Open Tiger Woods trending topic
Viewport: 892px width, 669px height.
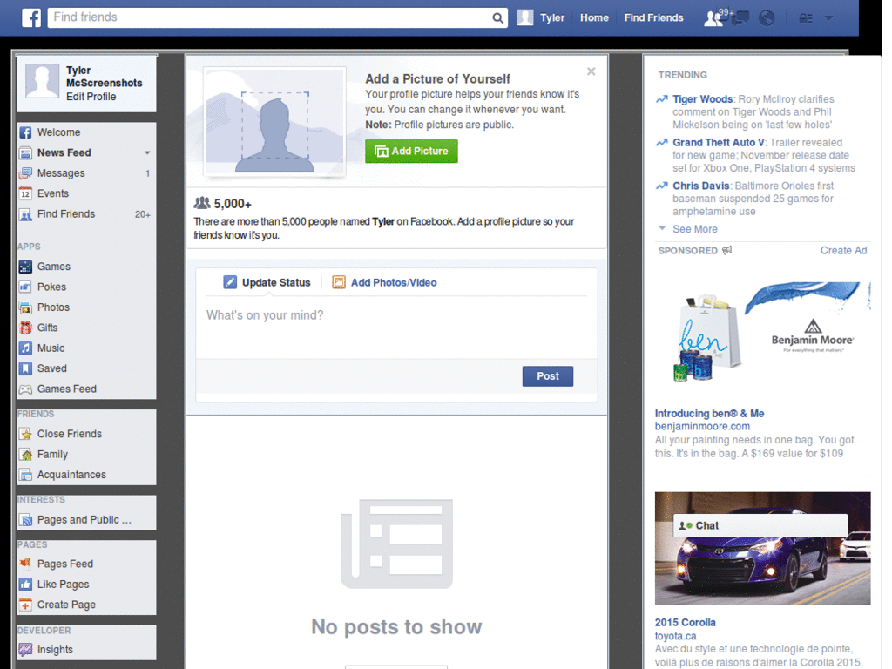[703, 99]
